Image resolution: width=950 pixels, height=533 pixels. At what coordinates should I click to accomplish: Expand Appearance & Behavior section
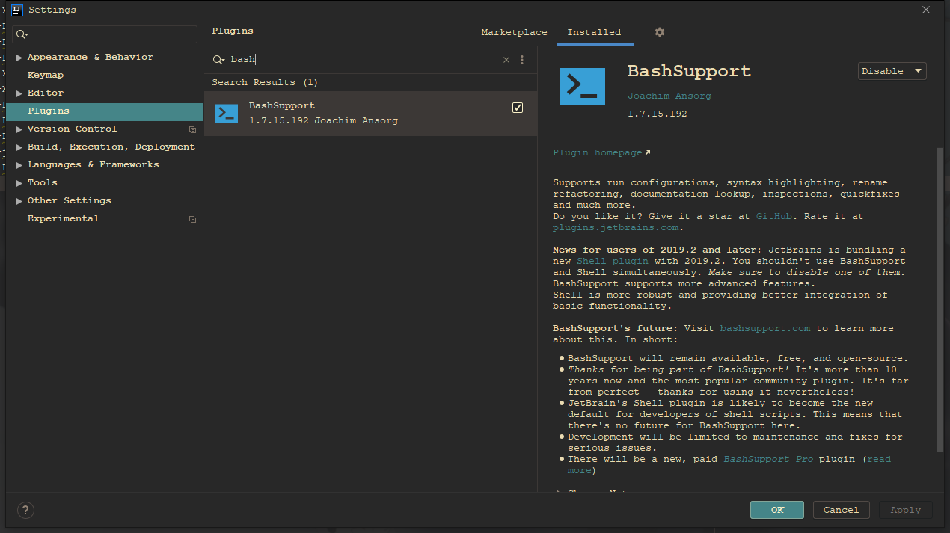pyautogui.click(x=19, y=58)
